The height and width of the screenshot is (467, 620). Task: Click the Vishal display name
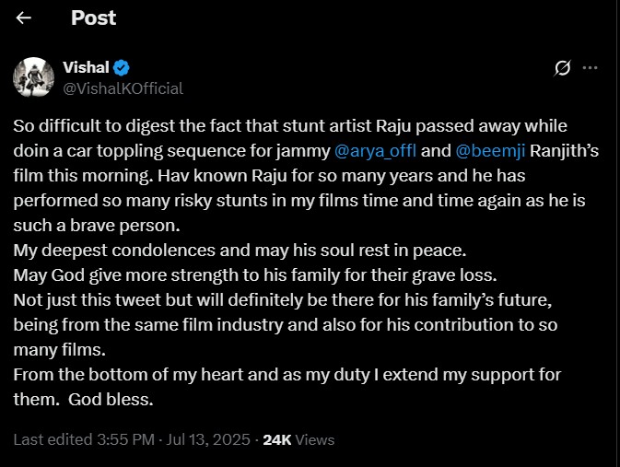pyautogui.click(x=86, y=67)
